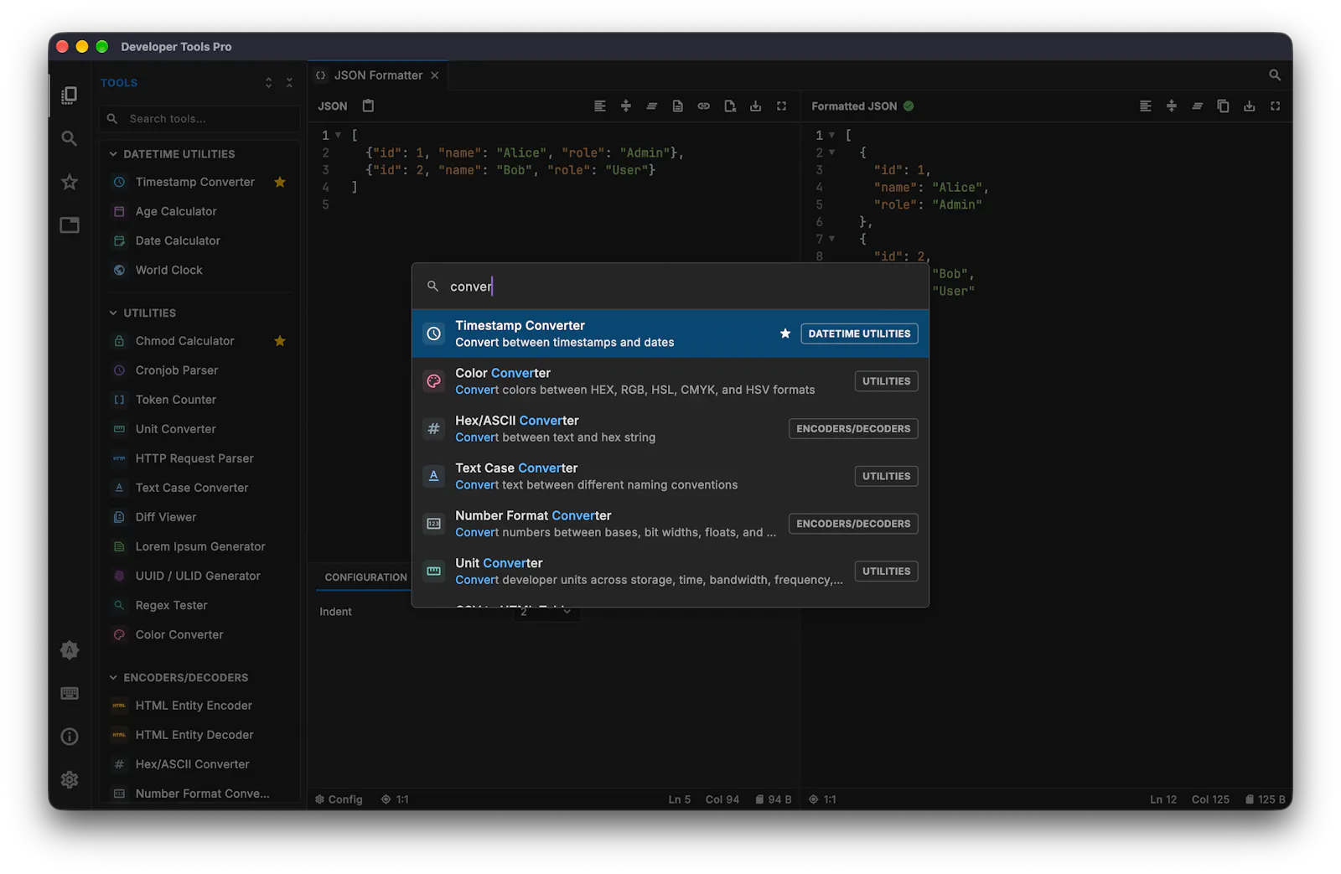The width and height of the screenshot is (1341, 874).
Task: Collapse the ENCODERS/DECODERS section
Action: point(113,677)
